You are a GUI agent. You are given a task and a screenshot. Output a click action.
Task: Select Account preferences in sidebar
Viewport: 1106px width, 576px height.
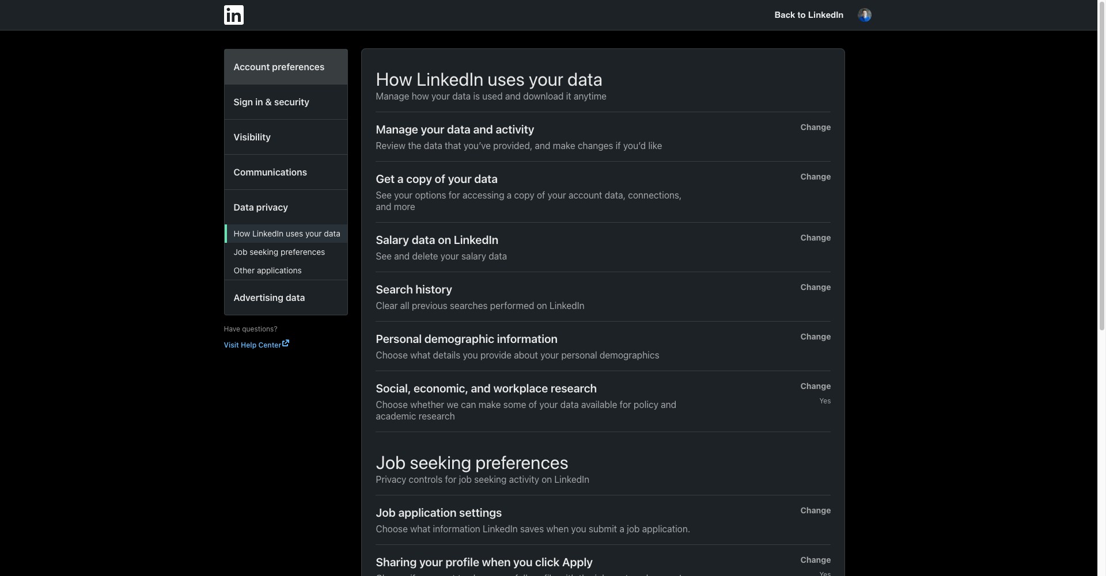279,67
